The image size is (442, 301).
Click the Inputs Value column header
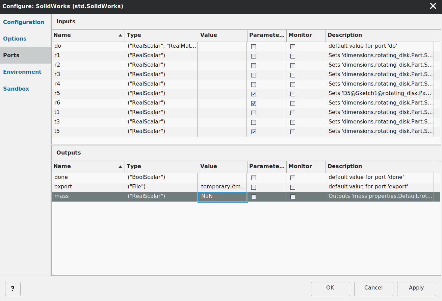click(223, 35)
